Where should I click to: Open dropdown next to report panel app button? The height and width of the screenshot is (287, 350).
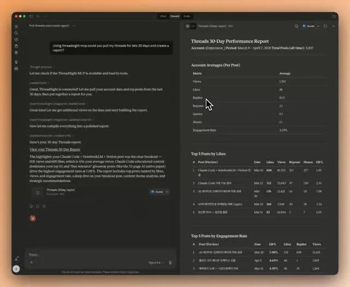point(318,26)
